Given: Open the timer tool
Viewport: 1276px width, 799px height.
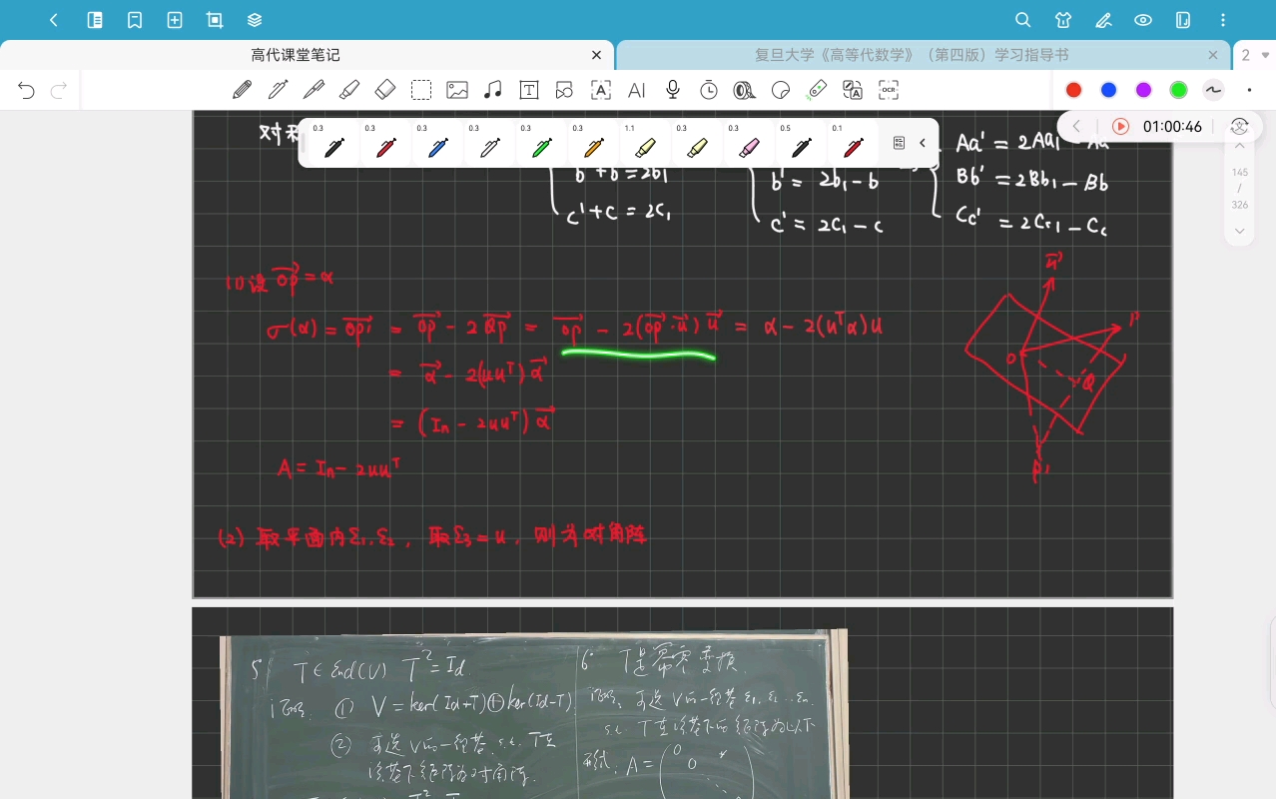Looking at the screenshot, I should [709, 90].
